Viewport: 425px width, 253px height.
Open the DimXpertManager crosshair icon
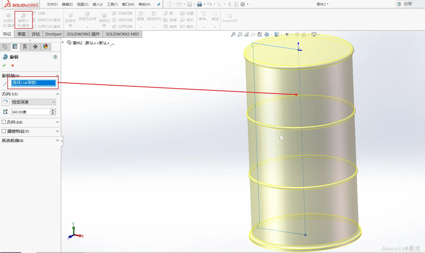tap(35, 46)
